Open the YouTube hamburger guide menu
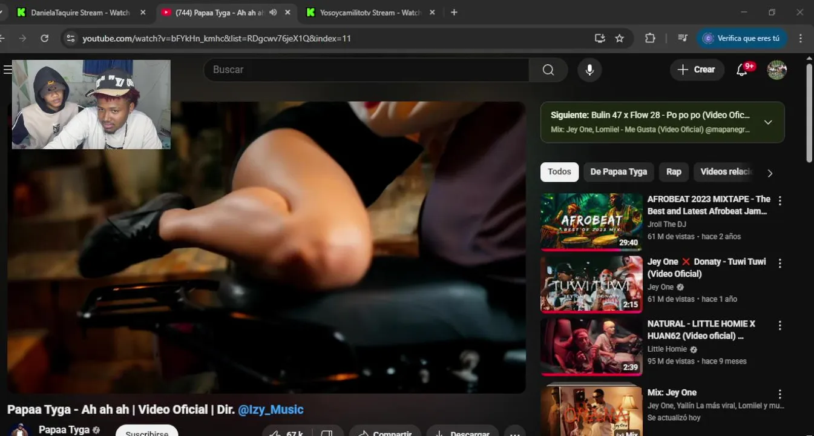 click(x=7, y=70)
